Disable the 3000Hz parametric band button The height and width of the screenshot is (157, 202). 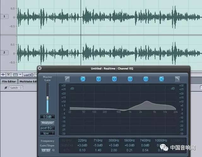(114, 79)
